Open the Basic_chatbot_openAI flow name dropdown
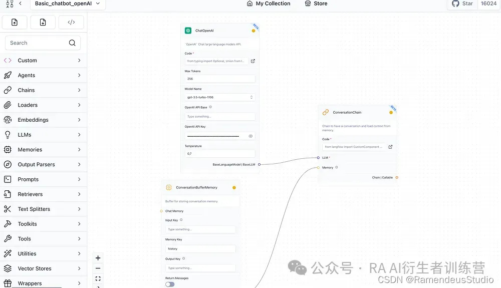The image size is (501, 288). pyautogui.click(x=68, y=4)
